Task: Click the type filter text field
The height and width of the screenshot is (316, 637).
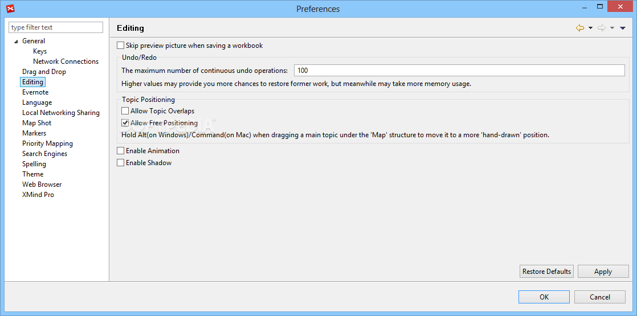Action: (x=56, y=27)
